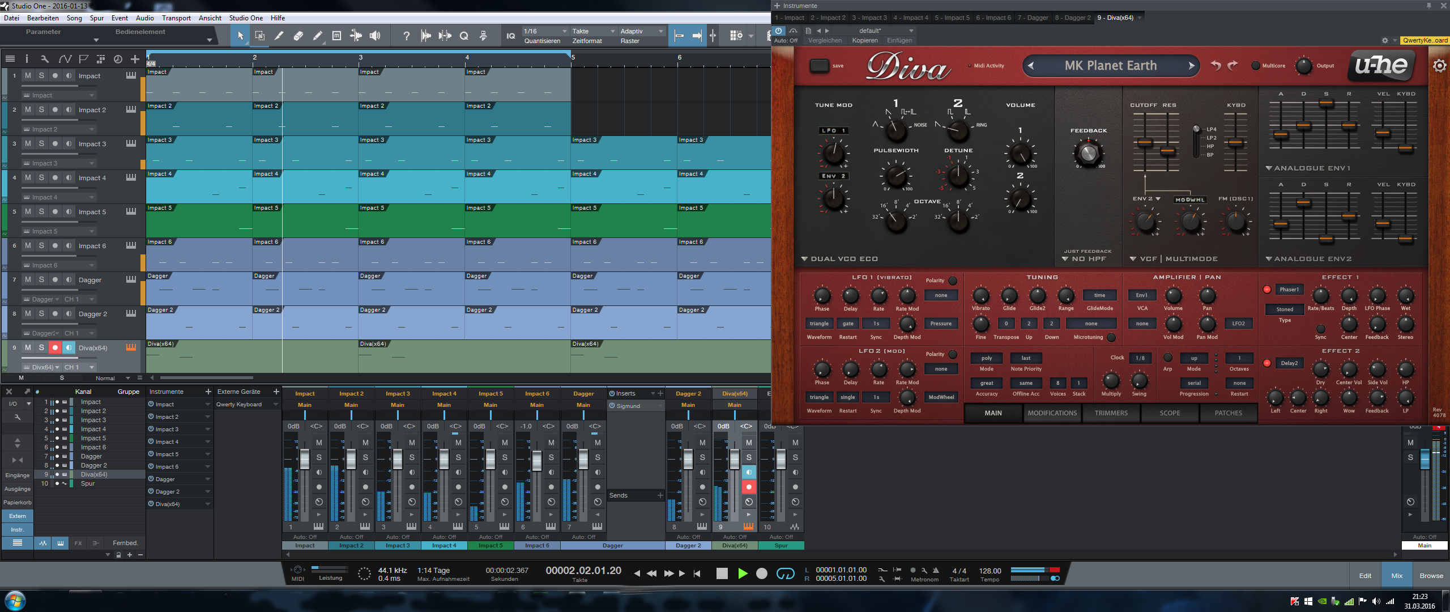Switch to the '7 - Dagger' instrument tab
Image resolution: width=1450 pixels, height=612 pixels.
click(x=1033, y=18)
